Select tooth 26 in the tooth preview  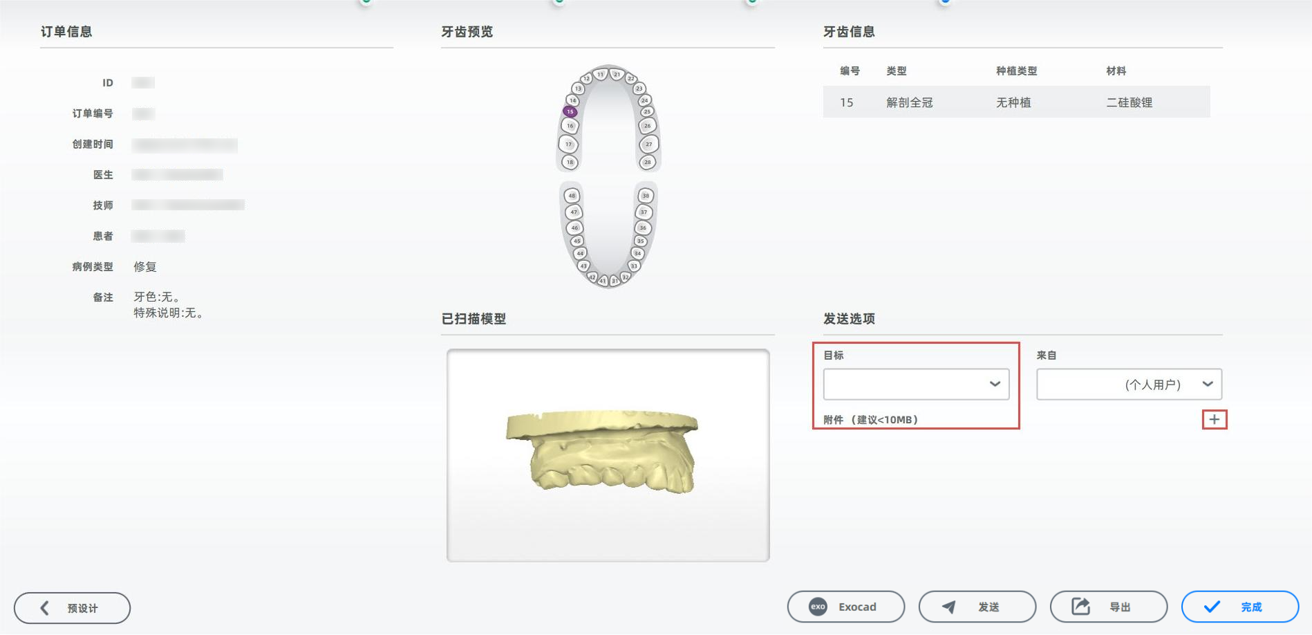(647, 126)
